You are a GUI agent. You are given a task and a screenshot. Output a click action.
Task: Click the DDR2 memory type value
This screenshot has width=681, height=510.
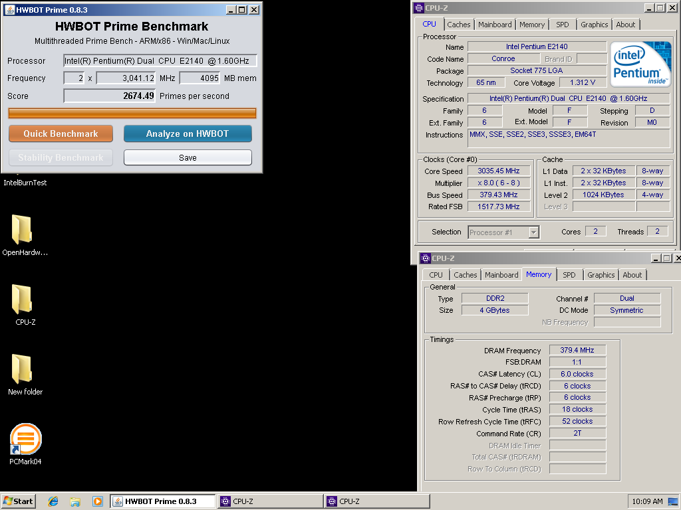coord(495,298)
